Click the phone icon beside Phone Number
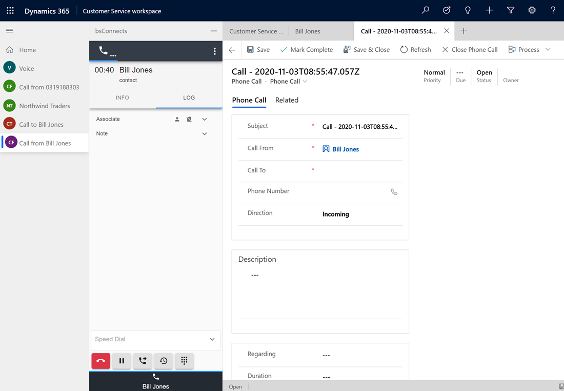Viewport: 564px width, 391px height. (x=394, y=192)
